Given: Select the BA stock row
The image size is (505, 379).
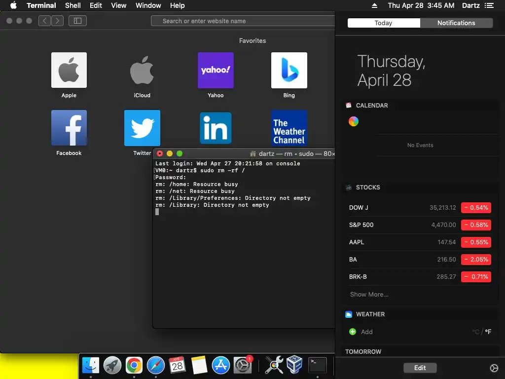Looking at the screenshot, I should pyautogui.click(x=420, y=260).
